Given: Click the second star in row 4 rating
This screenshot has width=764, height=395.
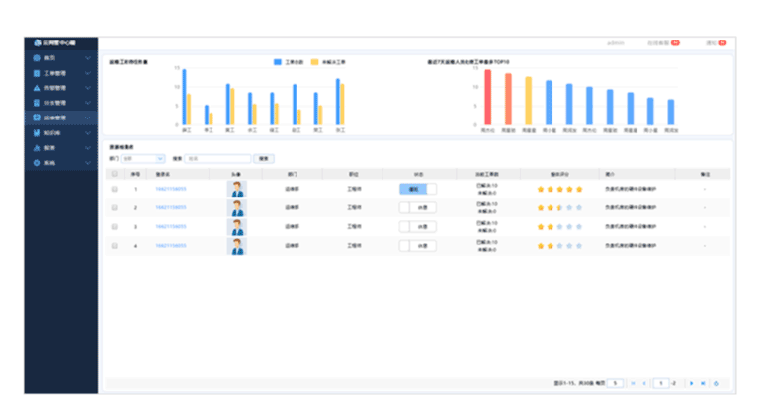Looking at the screenshot, I should coord(551,246).
